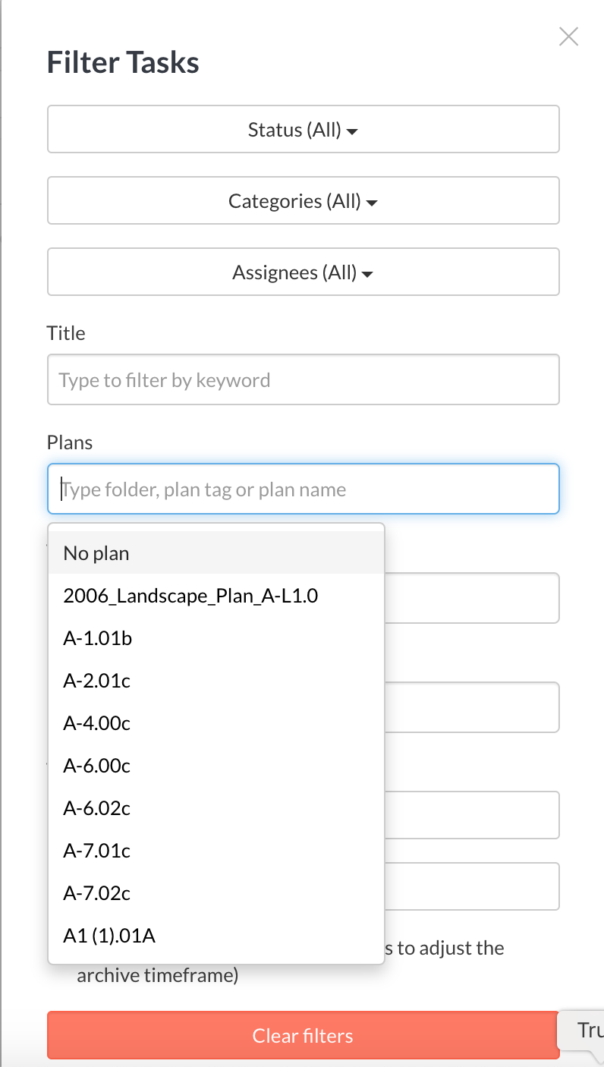Image resolution: width=604 pixels, height=1067 pixels.
Task: Select plan A-1.01b
Action: (x=216, y=637)
